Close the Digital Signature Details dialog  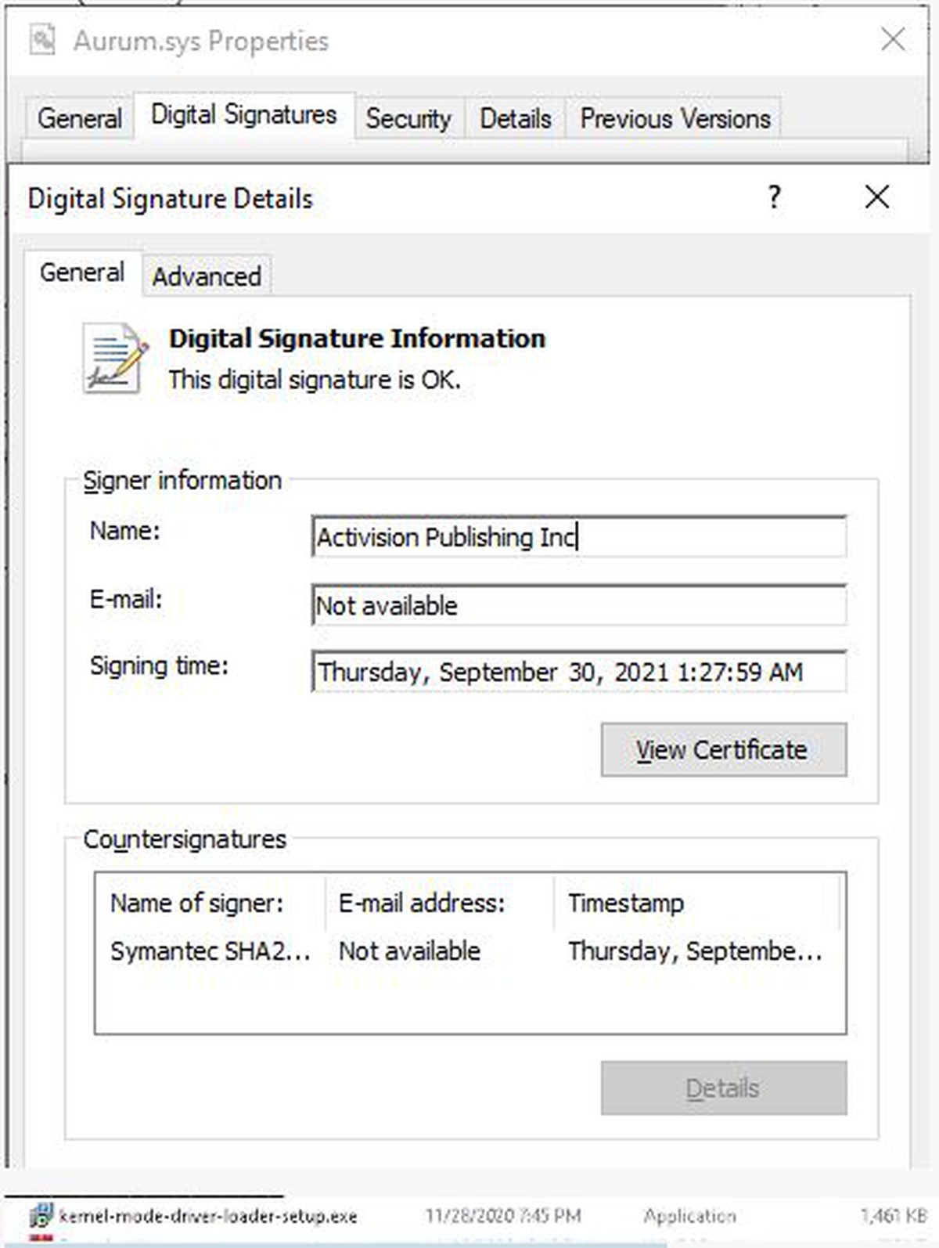click(876, 197)
